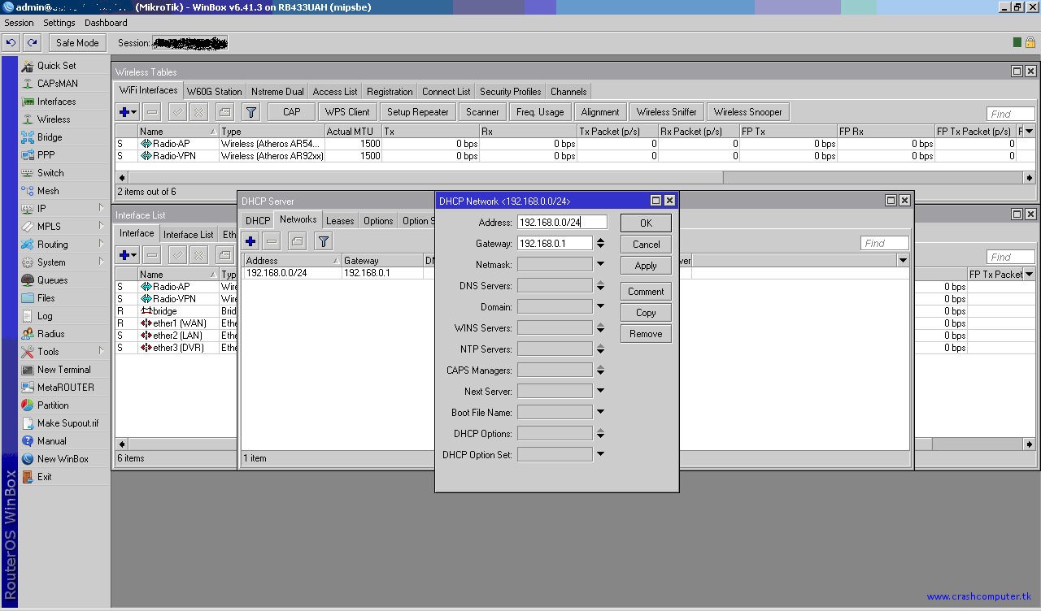This screenshot has width=1041, height=611.
Task: Click OK in the DHCP Network dialog
Action: [646, 223]
